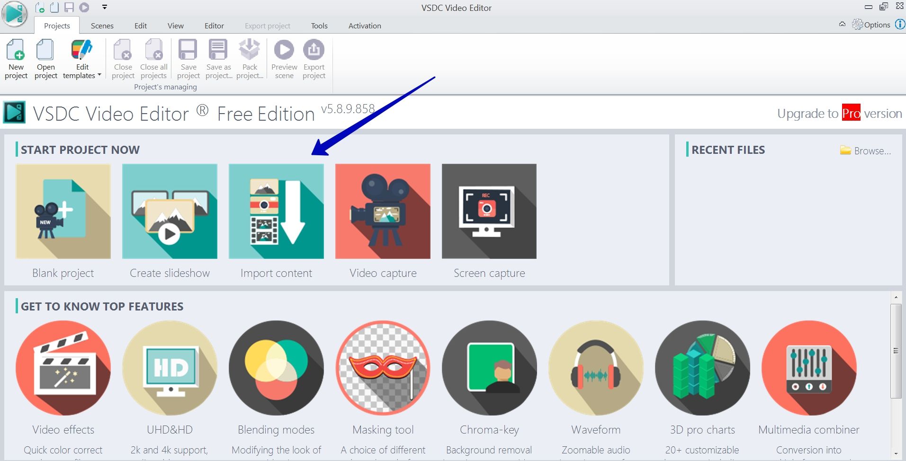Click the quick access preview play icon
This screenshot has width=906, height=461.
click(x=84, y=8)
